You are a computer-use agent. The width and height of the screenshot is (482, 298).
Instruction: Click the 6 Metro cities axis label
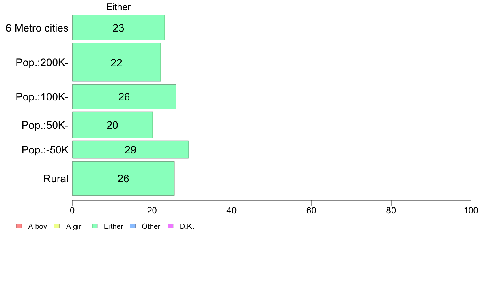[x=37, y=28]
